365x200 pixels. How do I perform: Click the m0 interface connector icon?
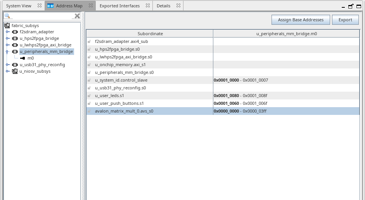pos(22,58)
